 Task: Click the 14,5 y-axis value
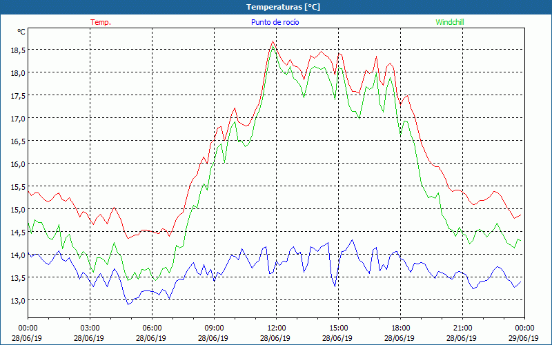[18, 233]
